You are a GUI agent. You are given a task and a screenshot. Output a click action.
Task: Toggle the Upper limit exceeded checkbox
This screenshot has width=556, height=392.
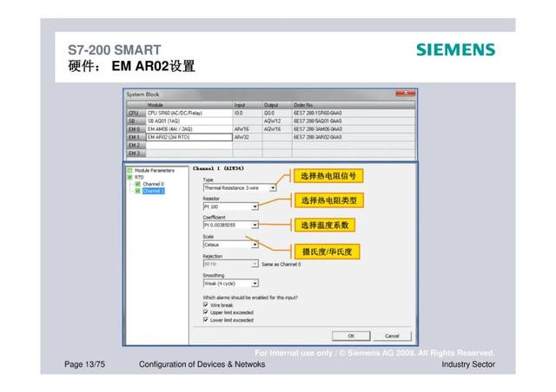(x=206, y=312)
